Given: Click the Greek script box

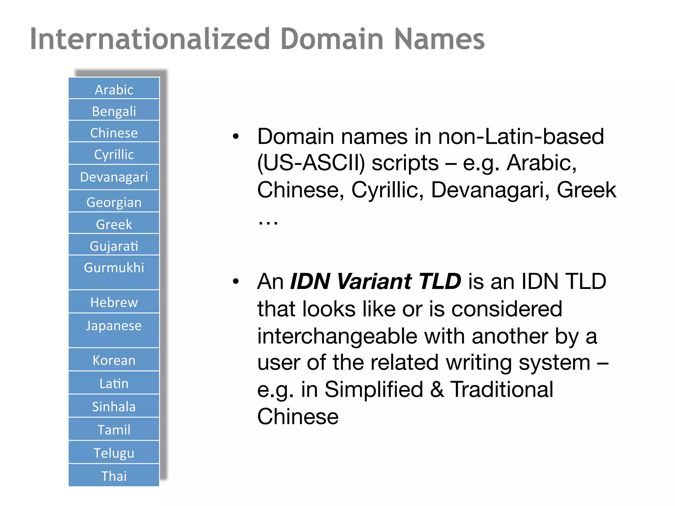Looking at the screenshot, I should (114, 223).
